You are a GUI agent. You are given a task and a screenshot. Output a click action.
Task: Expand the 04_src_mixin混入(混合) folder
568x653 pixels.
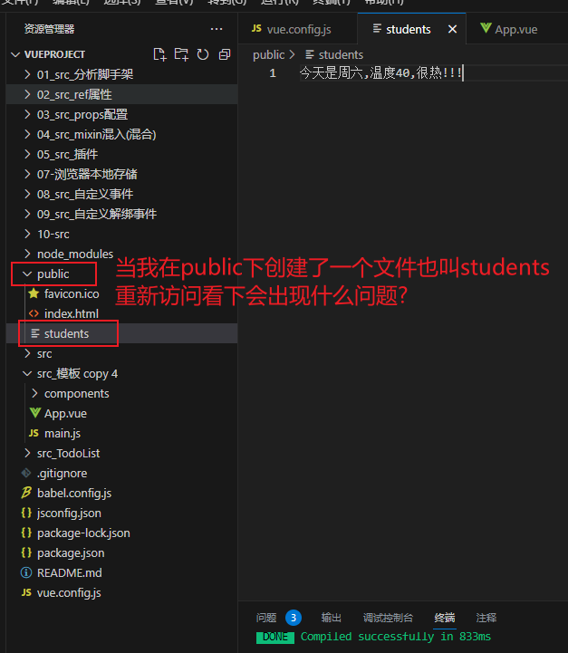[27, 134]
